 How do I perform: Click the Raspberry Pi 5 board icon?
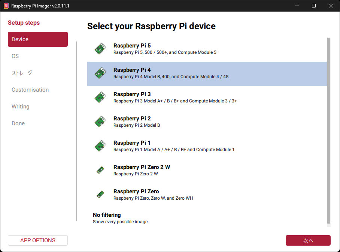pyautogui.click(x=100, y=49)
